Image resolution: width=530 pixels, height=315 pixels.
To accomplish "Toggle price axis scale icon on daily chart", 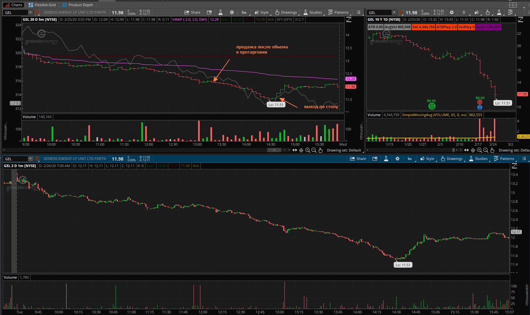I will click(521, 19).
